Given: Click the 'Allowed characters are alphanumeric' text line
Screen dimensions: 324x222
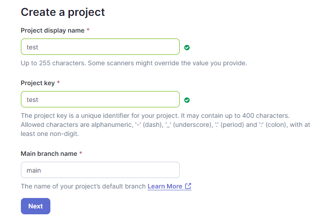Looking at the screenshot, I should coord(165,125).
